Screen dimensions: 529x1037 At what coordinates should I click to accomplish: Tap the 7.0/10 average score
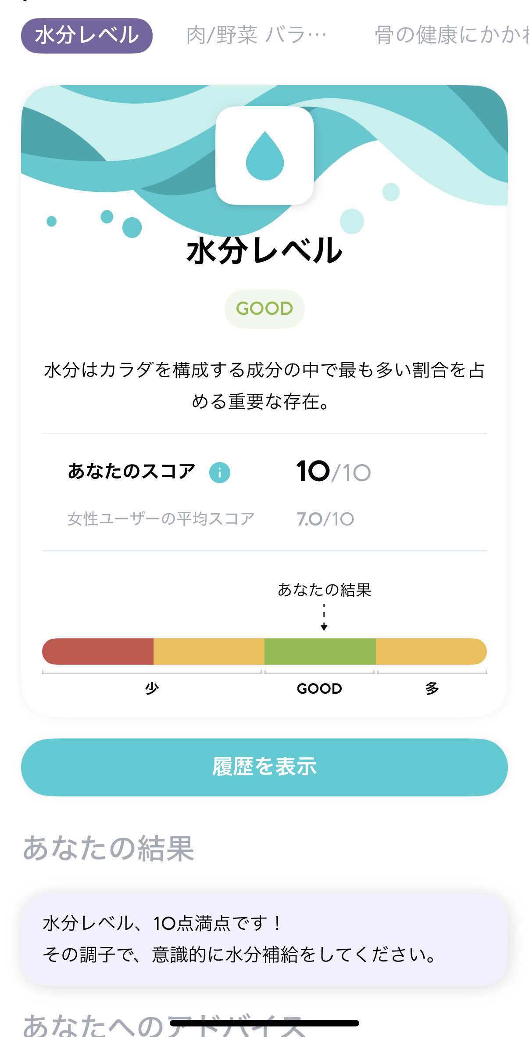[x=325, y=519]
